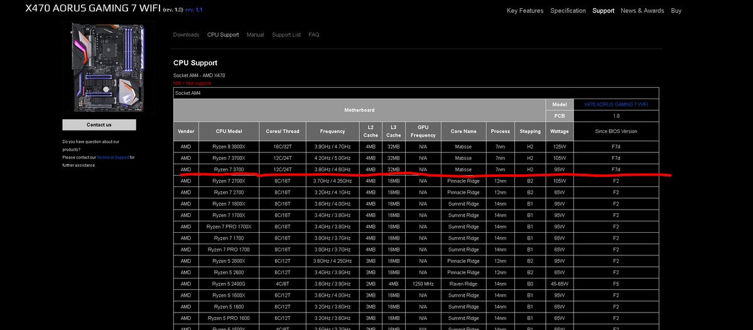Open X470 AORUS GAMING 7 WIFI model link
Screen dimensions: 753x330
(616, 104)
